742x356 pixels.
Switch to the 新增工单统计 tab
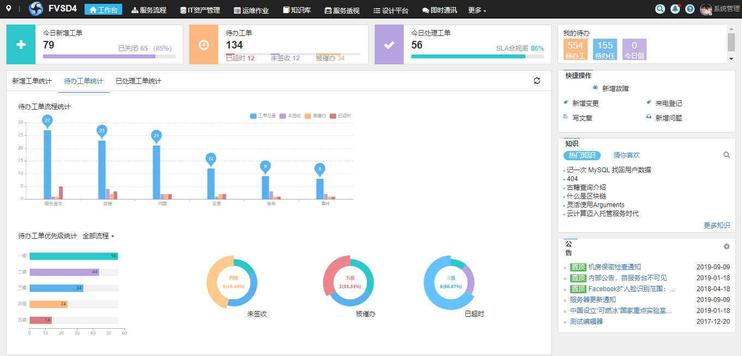pos(32,81)
